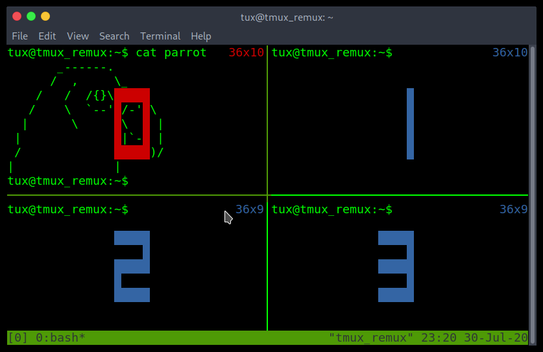Image resolution: width=543 pixels, height=352 pixels.
Task: Open the Help menu
Action: tap(201, 36)
